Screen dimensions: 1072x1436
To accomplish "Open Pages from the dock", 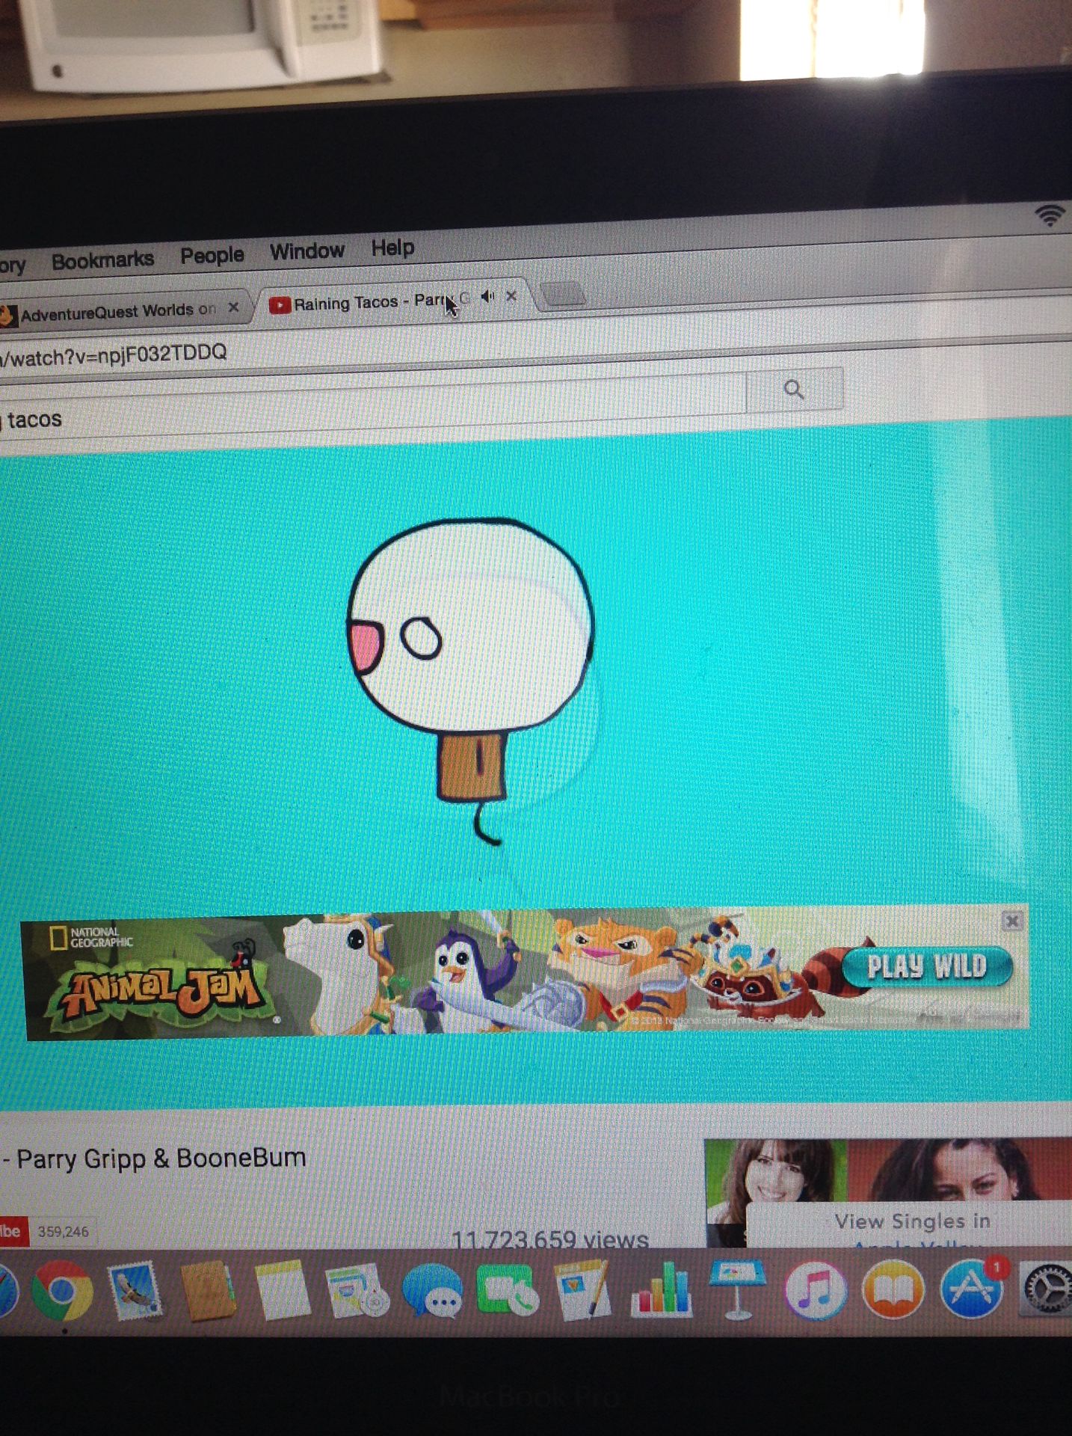I will 585,1288.
